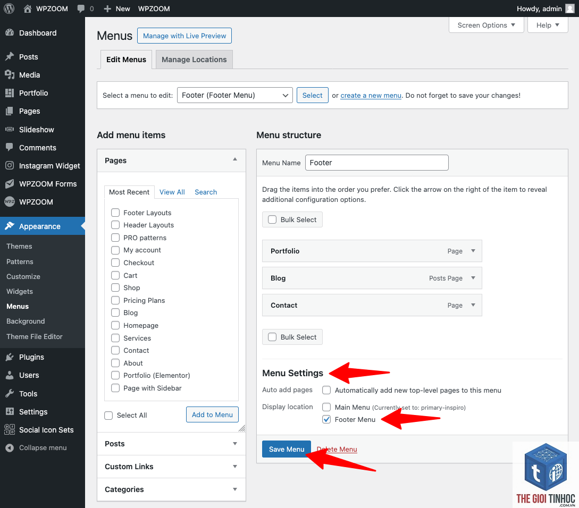Tick the Pricing Plans checkbox
The height and width of the screenshot is (508, 579).
(115, 300)
